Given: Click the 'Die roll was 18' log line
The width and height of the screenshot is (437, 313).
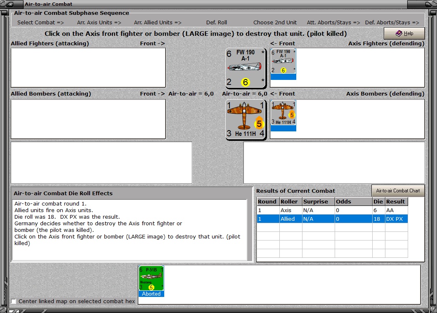Looking at the screenshot, I should coord(67,217).
